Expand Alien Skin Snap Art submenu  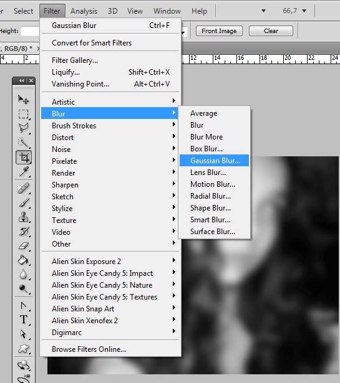[x=110, y=309]
